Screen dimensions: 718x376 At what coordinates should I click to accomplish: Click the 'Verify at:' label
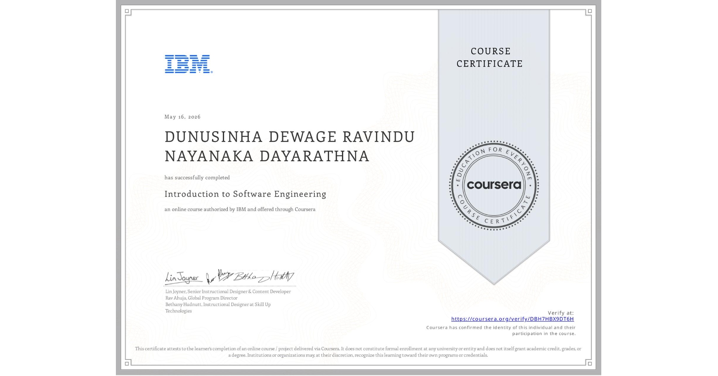pyautogui.click(x=561, y=313)
